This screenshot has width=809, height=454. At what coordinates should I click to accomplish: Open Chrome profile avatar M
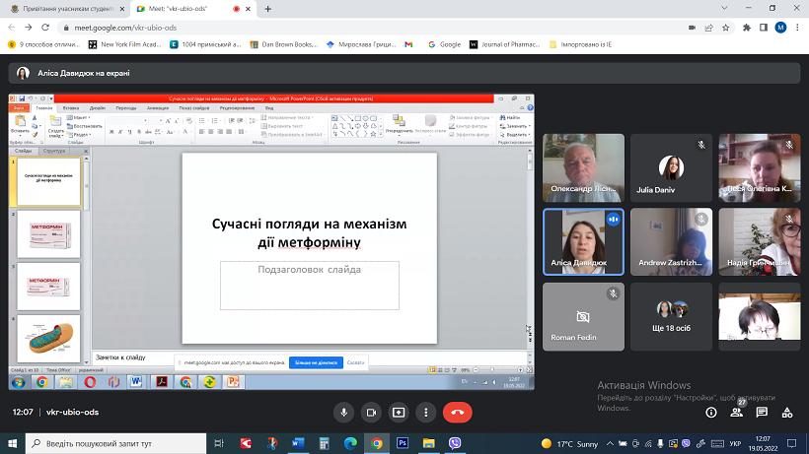780,28
